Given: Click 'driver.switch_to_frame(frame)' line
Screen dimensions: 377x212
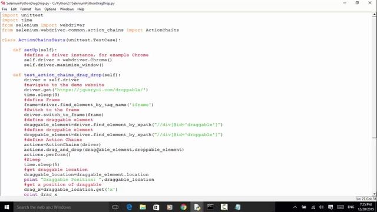Looking at the screenshot, I should 64,115.
